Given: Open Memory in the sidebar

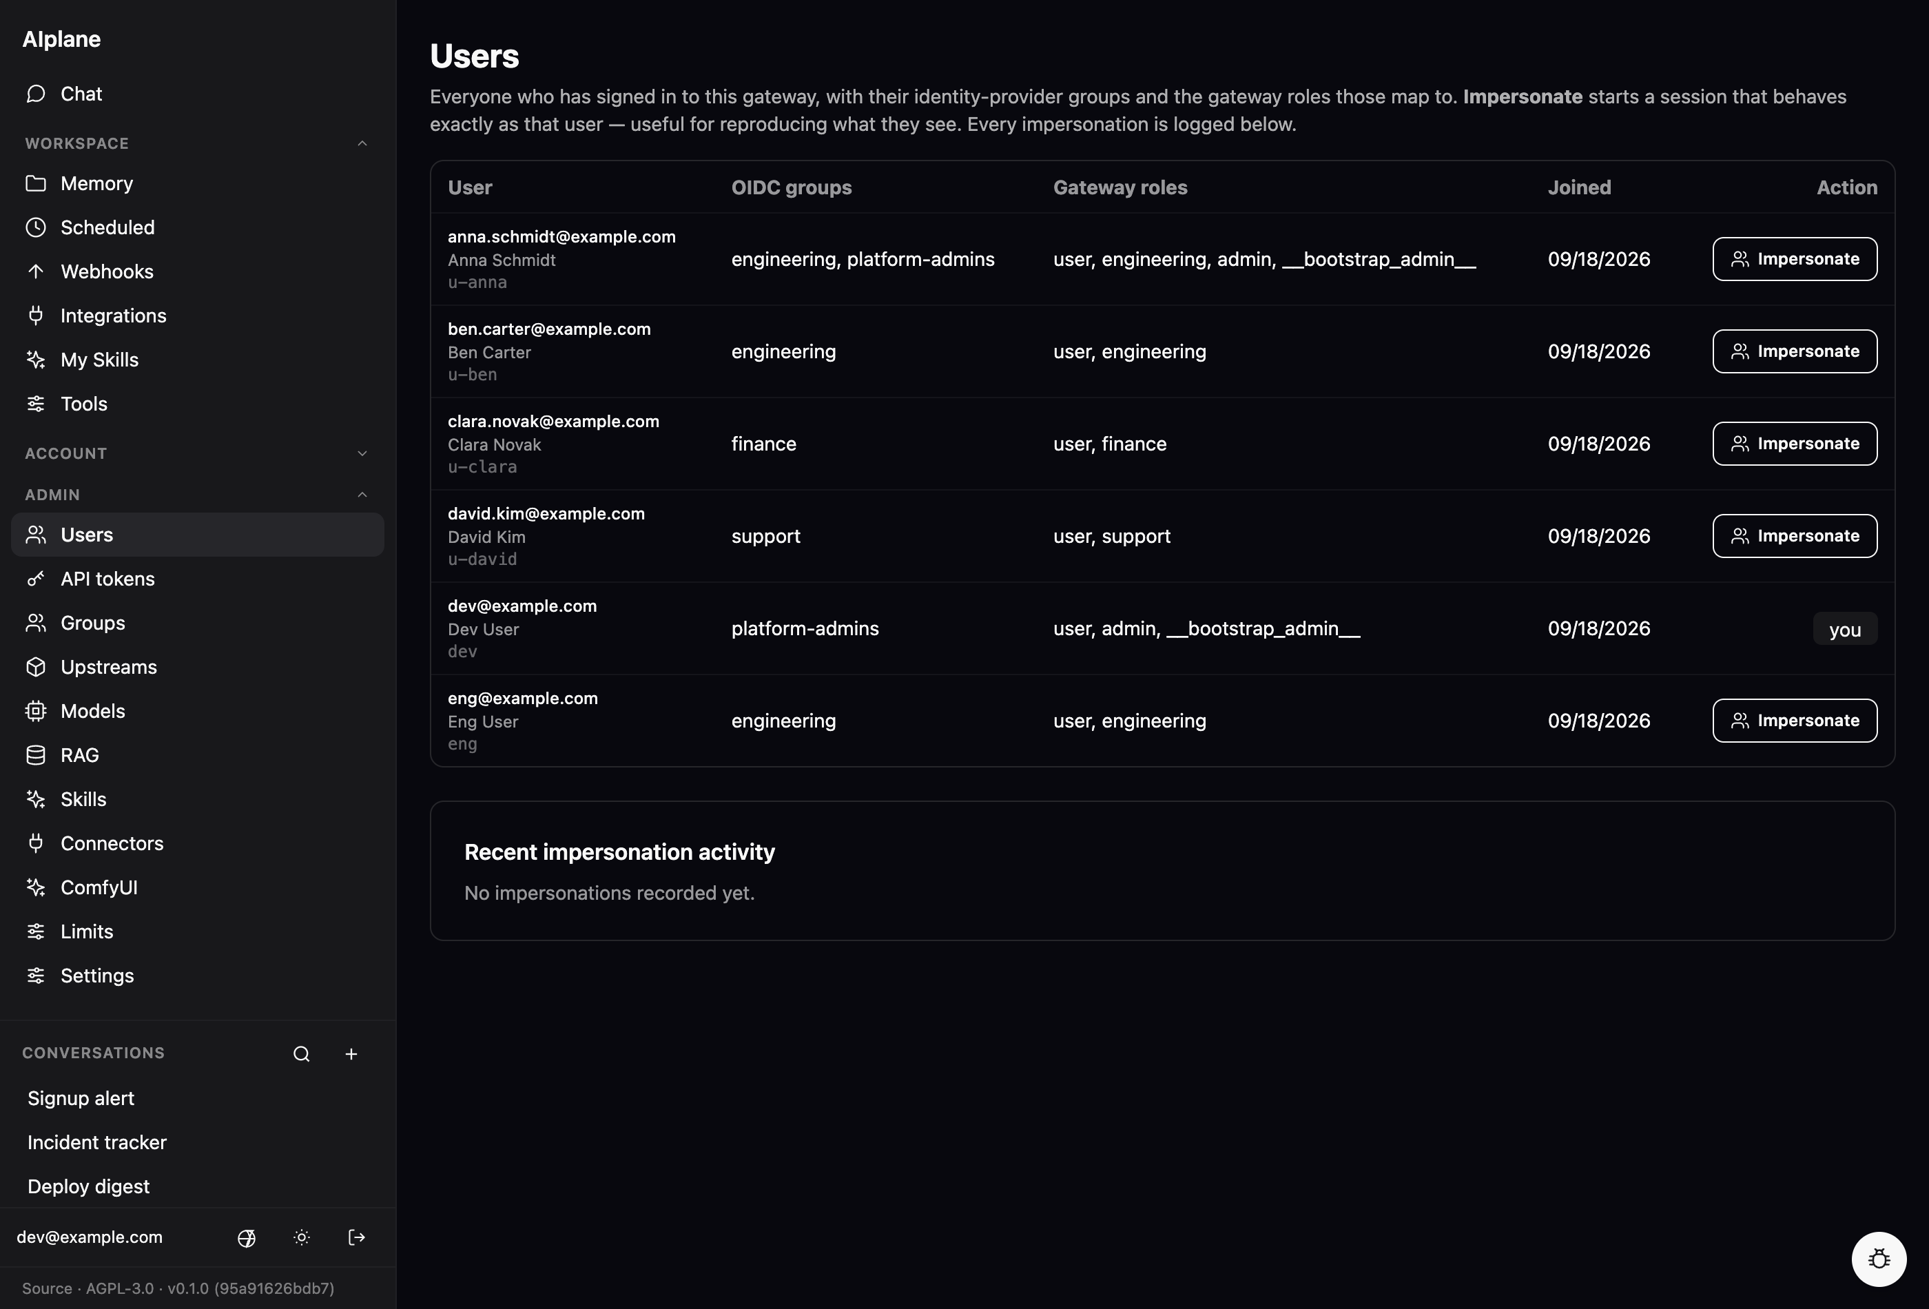Looking at the screenshot, I should click(197, 183).
